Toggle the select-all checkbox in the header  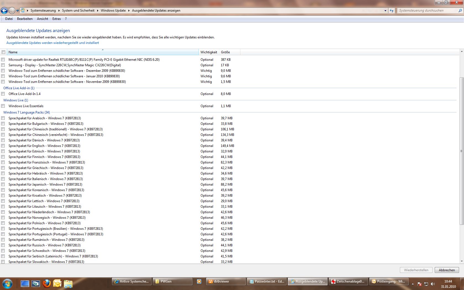click(x=3, y=52)
